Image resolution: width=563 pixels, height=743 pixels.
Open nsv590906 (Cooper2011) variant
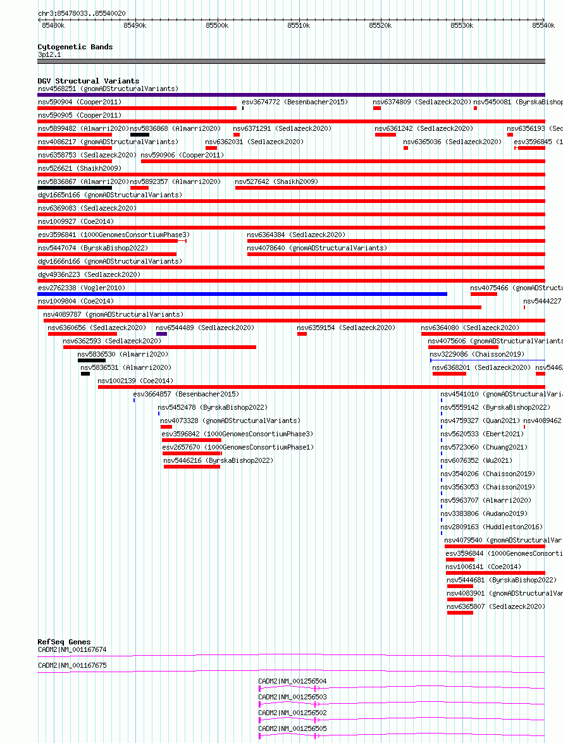182,155
